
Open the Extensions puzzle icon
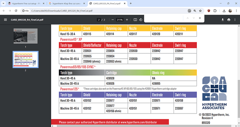[215, 11]
